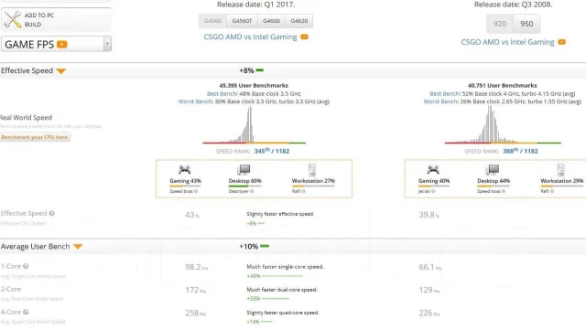Click the Workstation 29% tower icon
This screenshot has width=586, height=330.
[561, 170]
